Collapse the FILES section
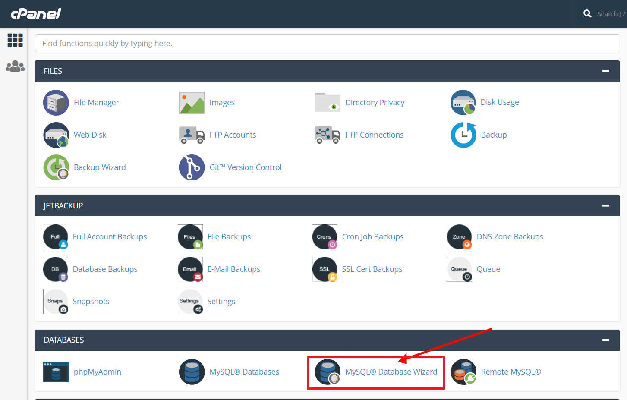This screenshot has width=627, height=400. click(x=605, y=71)
